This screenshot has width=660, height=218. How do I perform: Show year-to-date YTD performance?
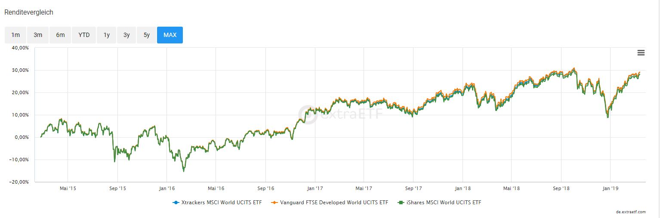coord(84,35)
